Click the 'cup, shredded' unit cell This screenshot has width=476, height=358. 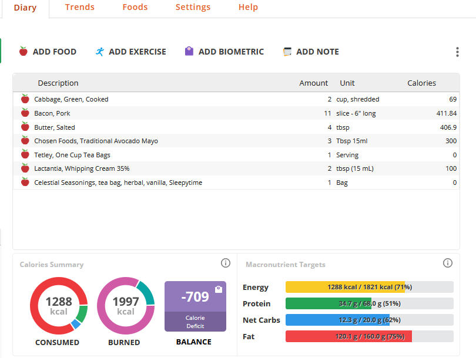pyautogui.click(x=358, y=99)
